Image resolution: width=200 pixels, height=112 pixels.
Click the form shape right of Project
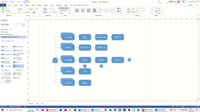click(129, 60)
